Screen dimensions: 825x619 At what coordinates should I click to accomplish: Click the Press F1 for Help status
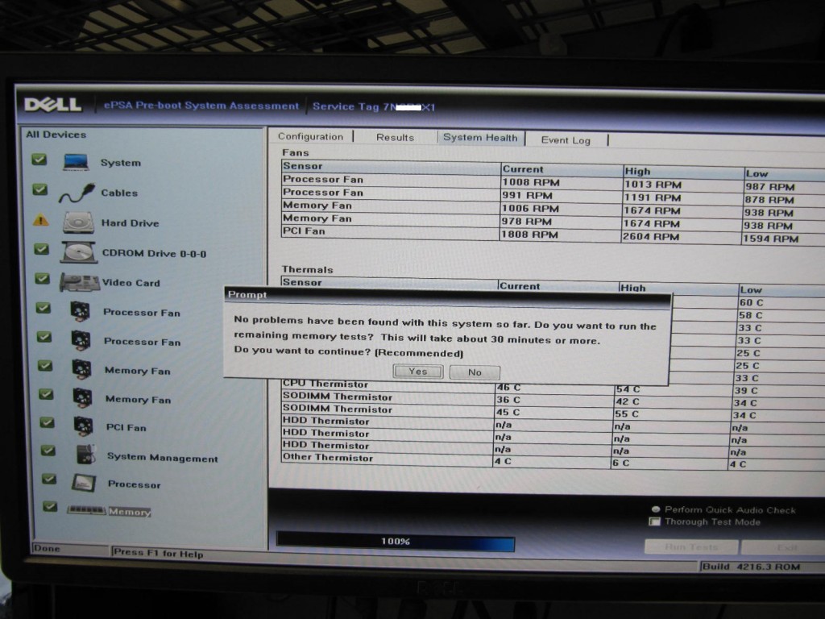point(159,553)
